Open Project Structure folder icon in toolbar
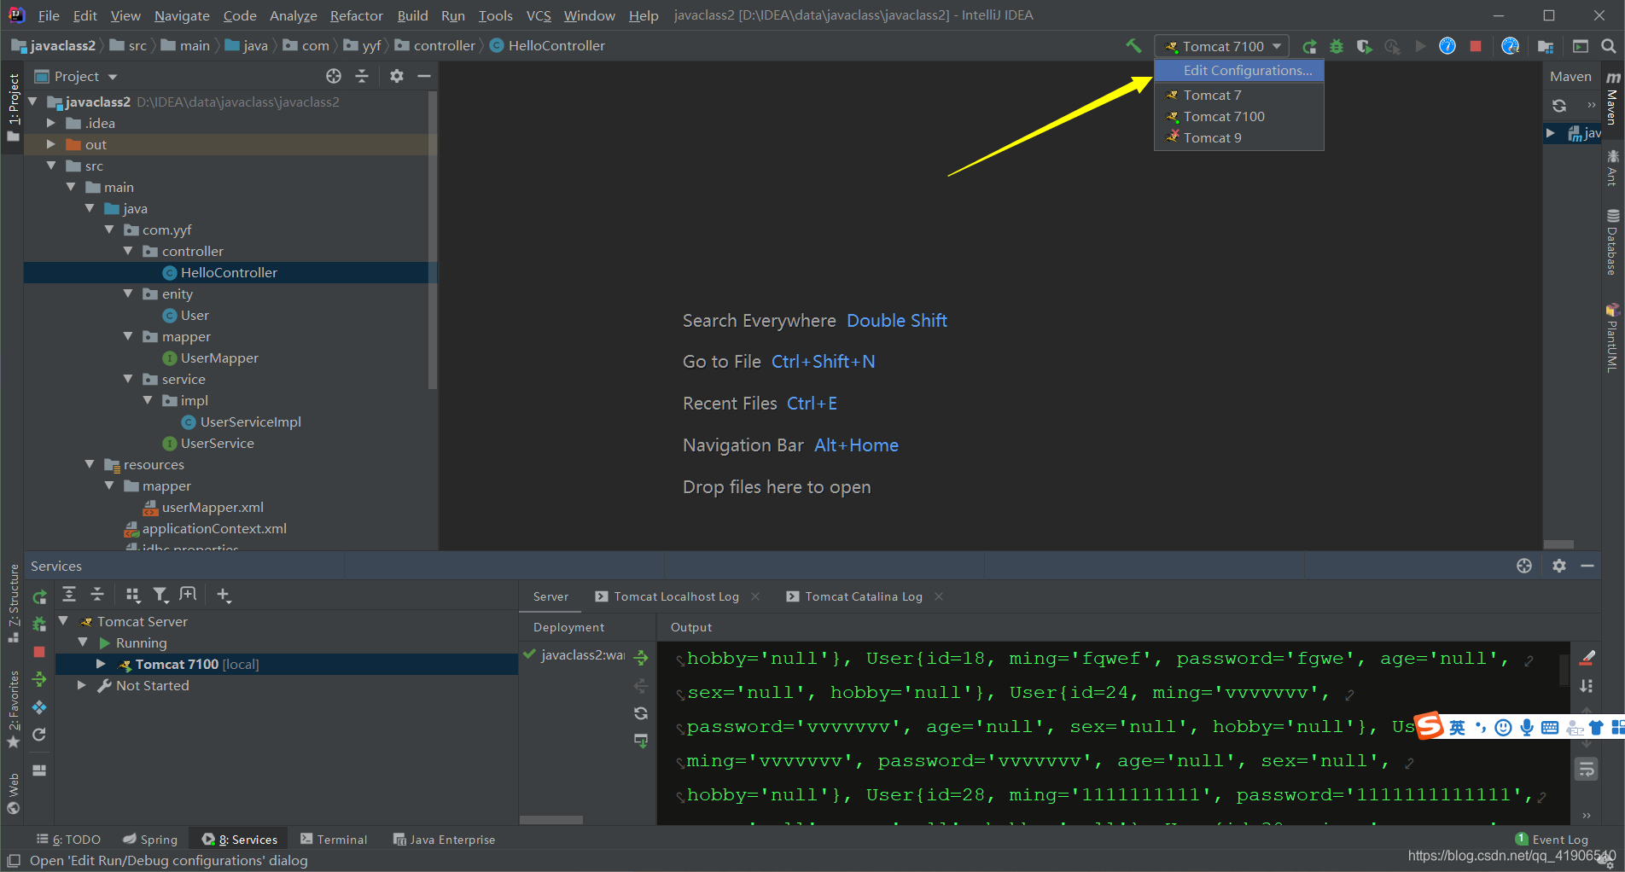The height and width of the screenshot is (872, 1625). coord(1546,46)
